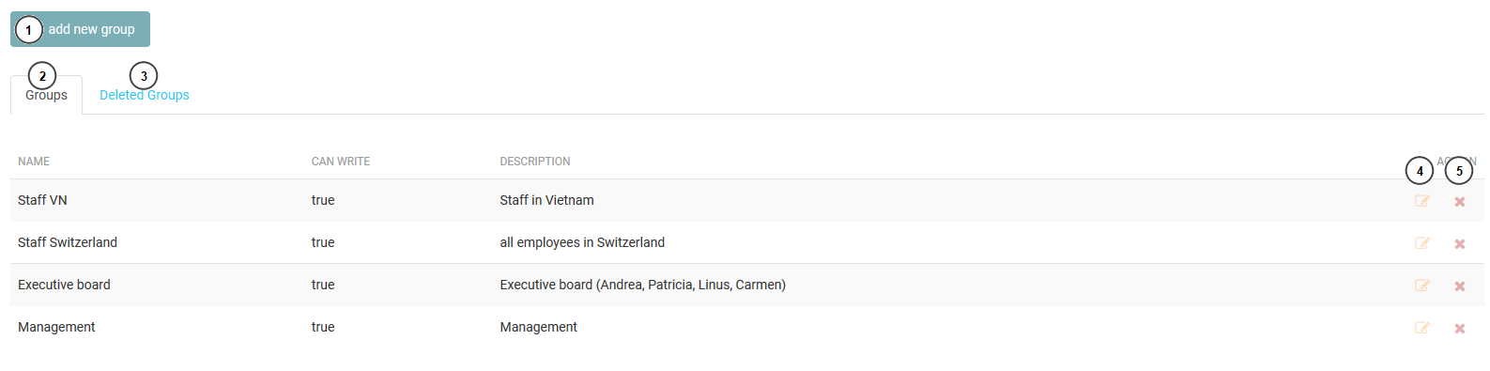
Task: Select the Staff Switzerland row name
Action: (68, 242)
